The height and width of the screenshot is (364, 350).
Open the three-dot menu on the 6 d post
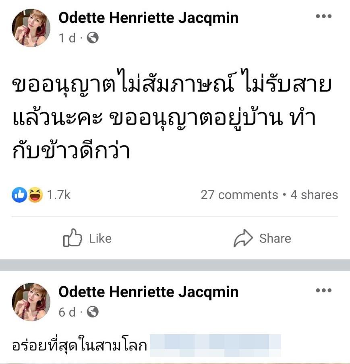click(x=323, y=290)
